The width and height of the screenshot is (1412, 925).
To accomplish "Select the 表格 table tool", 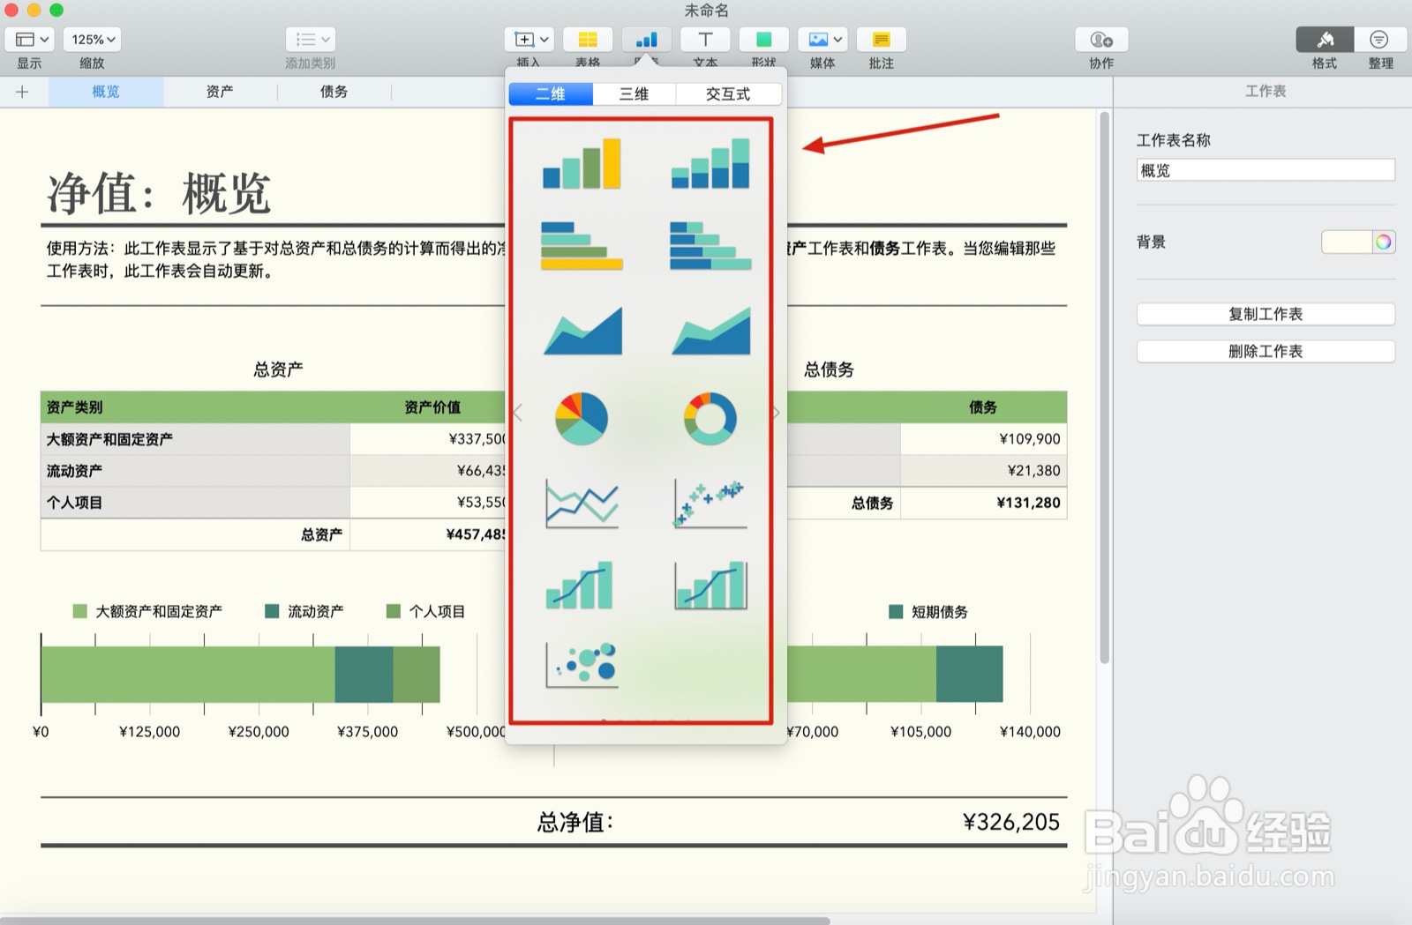I will 588,39.
